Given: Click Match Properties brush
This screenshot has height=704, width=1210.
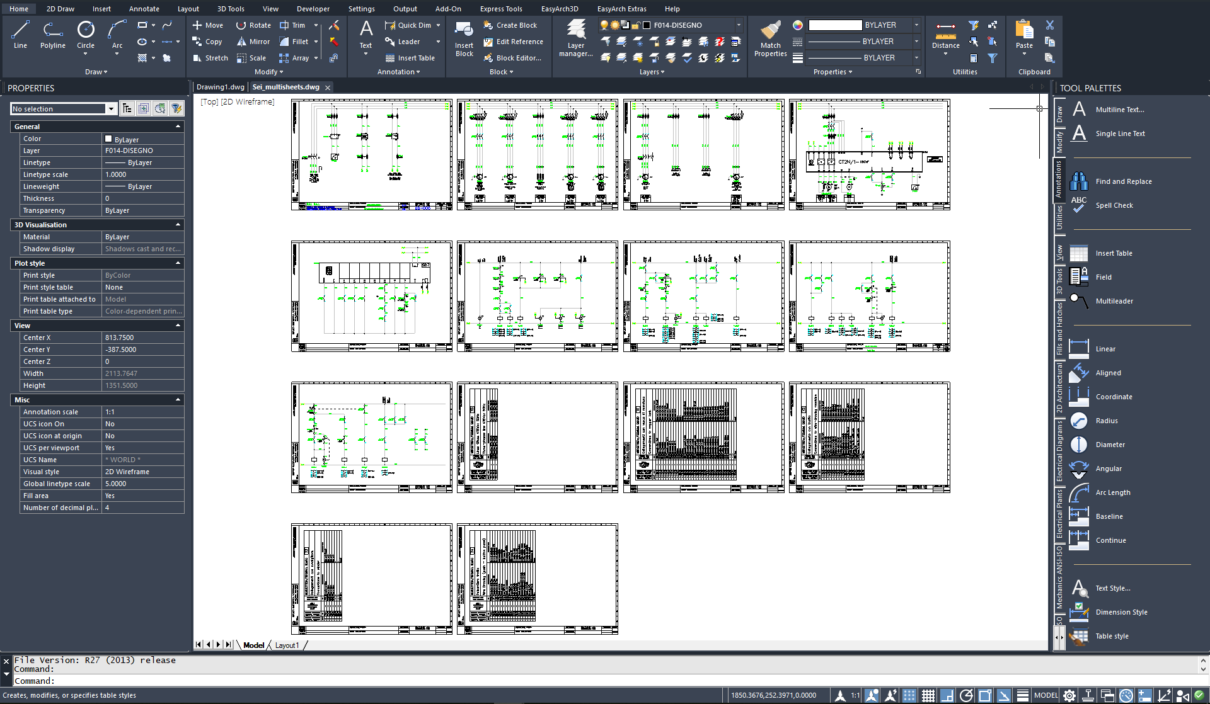Looking at the screenshot, I should [770, 39].
